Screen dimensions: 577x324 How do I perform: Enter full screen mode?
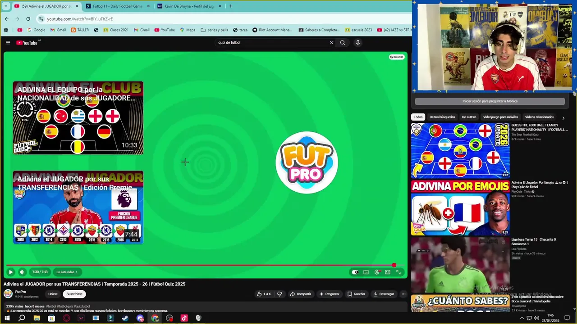pos(398,272)
